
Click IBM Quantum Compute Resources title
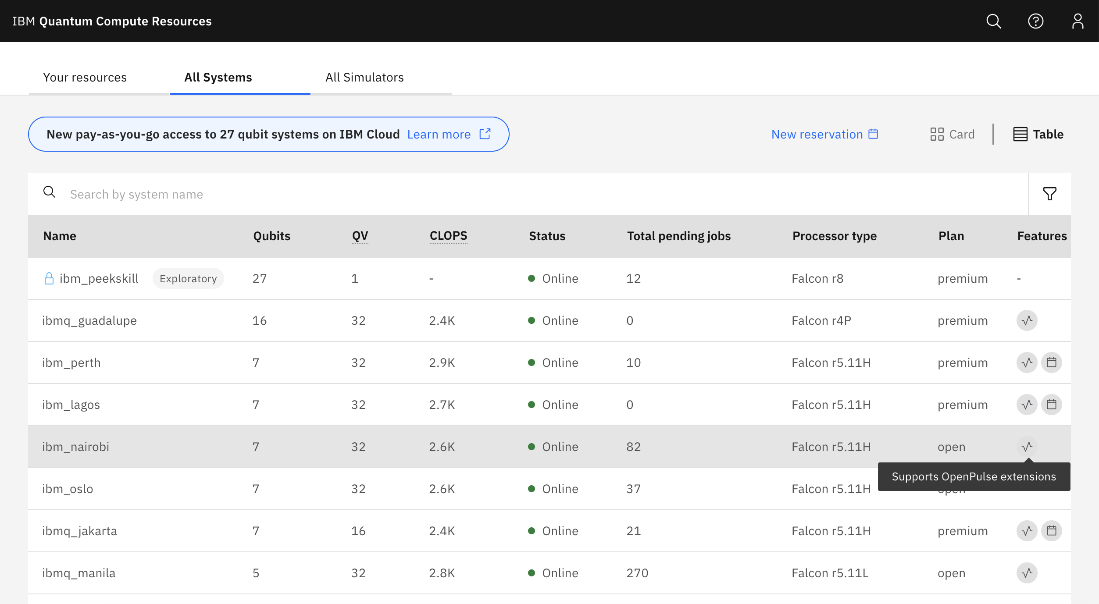pos(112,21)
